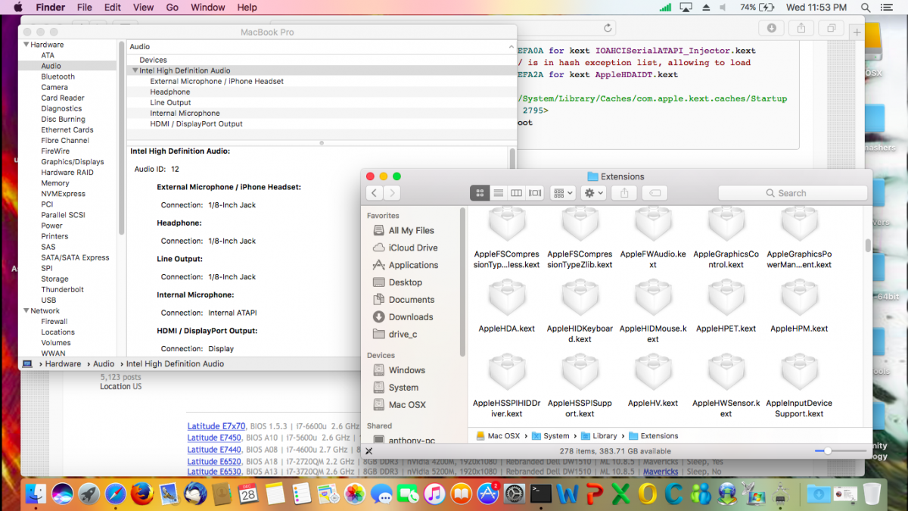Viewport: 908px width, 511px height.
Task: Collapse the Intel High Definition Audio row
Action: coord(135,70)
